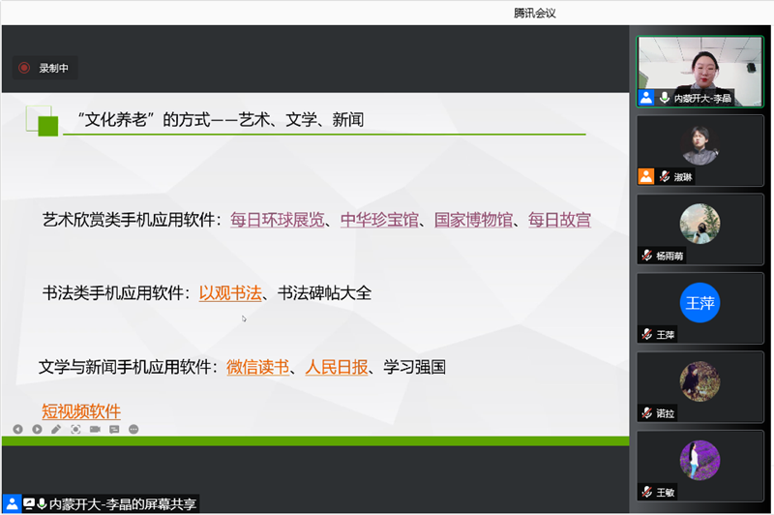Click muted microphone icon beside 淑琳
This screenshot has width=774, height=515.
[665, 176]
